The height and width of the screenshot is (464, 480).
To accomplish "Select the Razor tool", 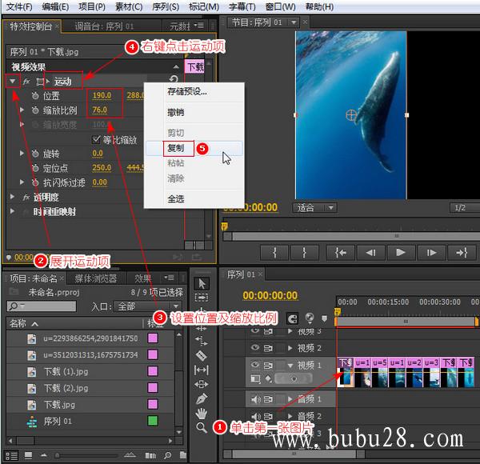I will pyautogui.click(x=202, y=355).
